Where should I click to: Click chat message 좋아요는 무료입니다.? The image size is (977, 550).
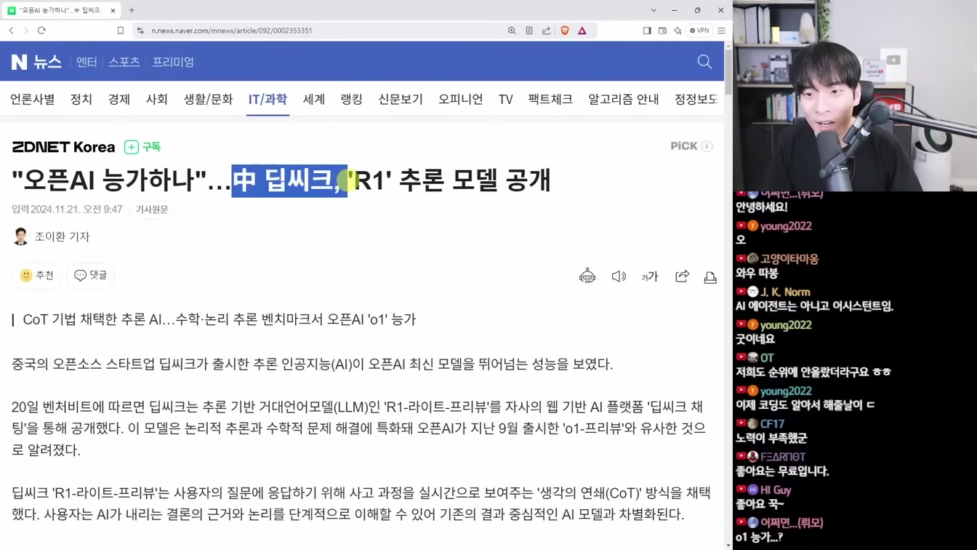(x=782, y=471)
